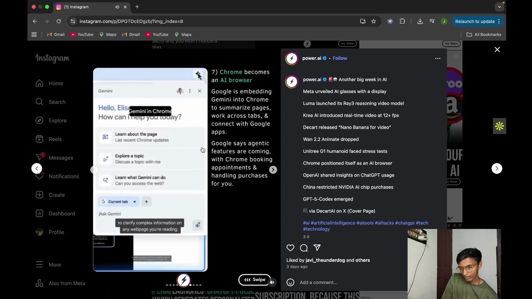This screenshot has height=299, width=532.
Task: Click the power.ai logo below carousel
Action: tap(184, 280)
